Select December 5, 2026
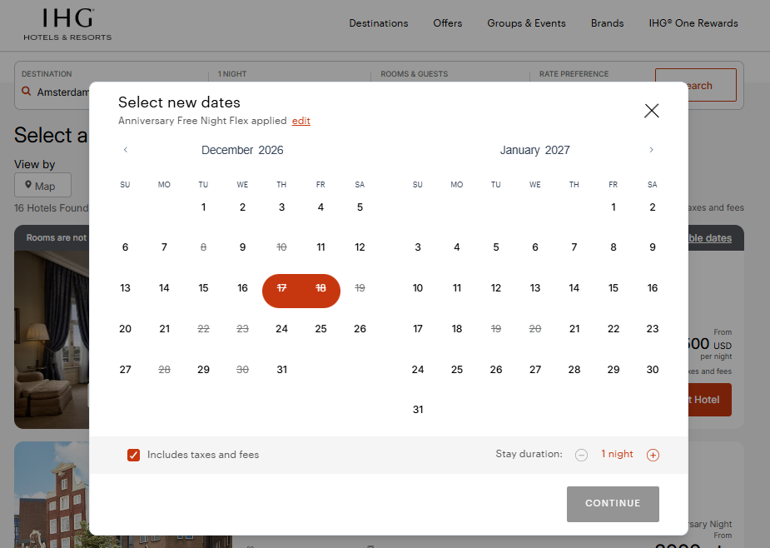 (x=360, y=207)
